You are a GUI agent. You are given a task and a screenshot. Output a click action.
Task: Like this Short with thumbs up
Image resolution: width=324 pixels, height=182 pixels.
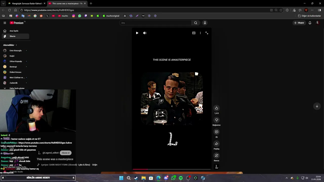[216, 108]
